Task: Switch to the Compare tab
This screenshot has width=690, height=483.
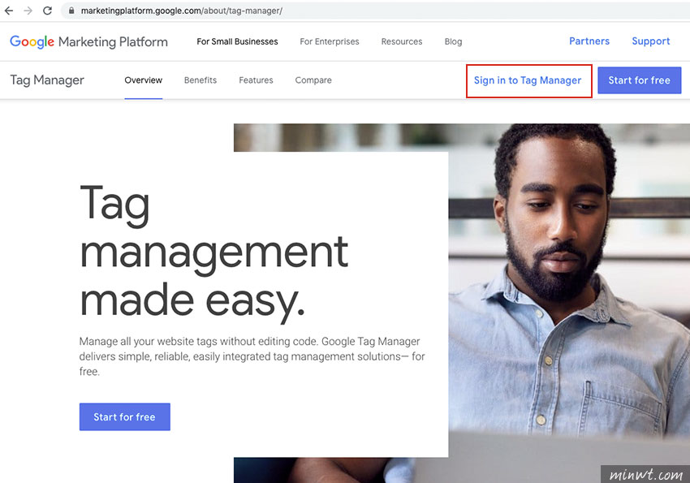Action: [313, 80]
